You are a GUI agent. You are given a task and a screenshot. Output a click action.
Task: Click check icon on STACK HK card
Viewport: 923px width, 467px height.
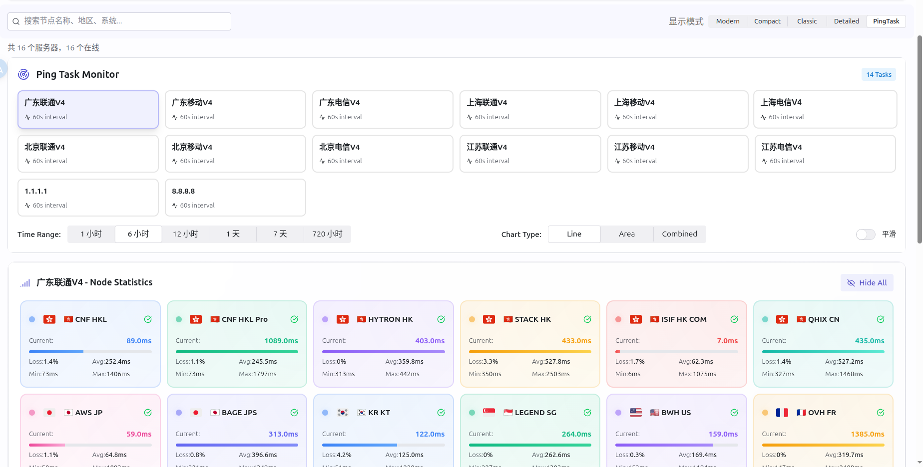587,319
